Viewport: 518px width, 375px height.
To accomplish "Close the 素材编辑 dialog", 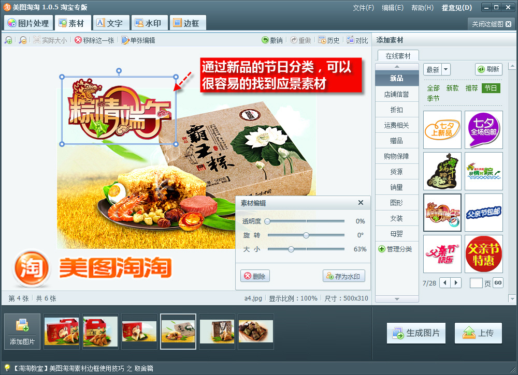I will coord(361,203).
